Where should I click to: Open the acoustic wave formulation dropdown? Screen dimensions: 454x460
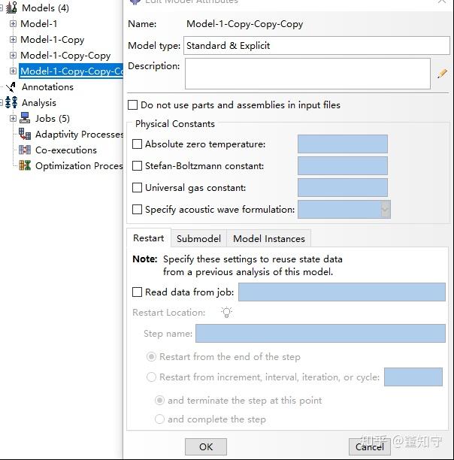pos(344,210)
